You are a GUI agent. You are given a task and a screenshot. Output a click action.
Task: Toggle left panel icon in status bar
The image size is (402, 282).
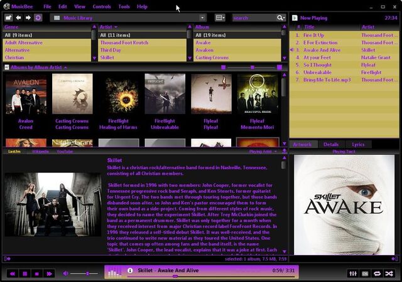[7, 259]
